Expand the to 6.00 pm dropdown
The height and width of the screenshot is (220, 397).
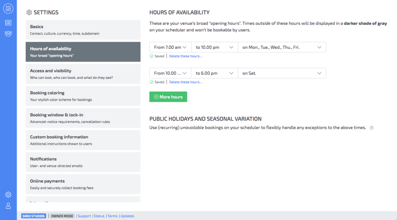pyautogui.click(x=215, y=73)
